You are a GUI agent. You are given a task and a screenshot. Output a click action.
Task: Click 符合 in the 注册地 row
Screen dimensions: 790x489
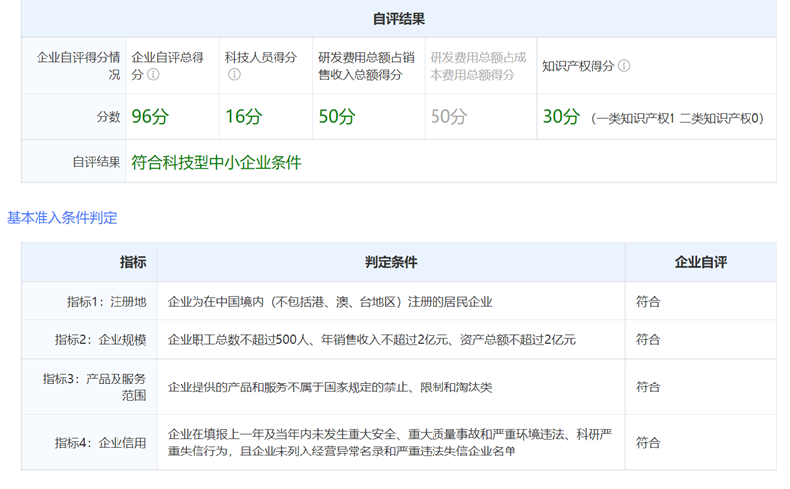tap(648, 301)
